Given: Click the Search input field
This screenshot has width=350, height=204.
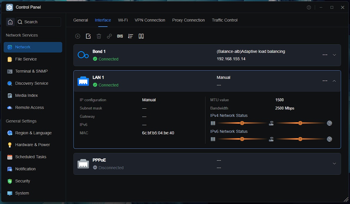Looking at the screenshot, I should pos(38,22).
